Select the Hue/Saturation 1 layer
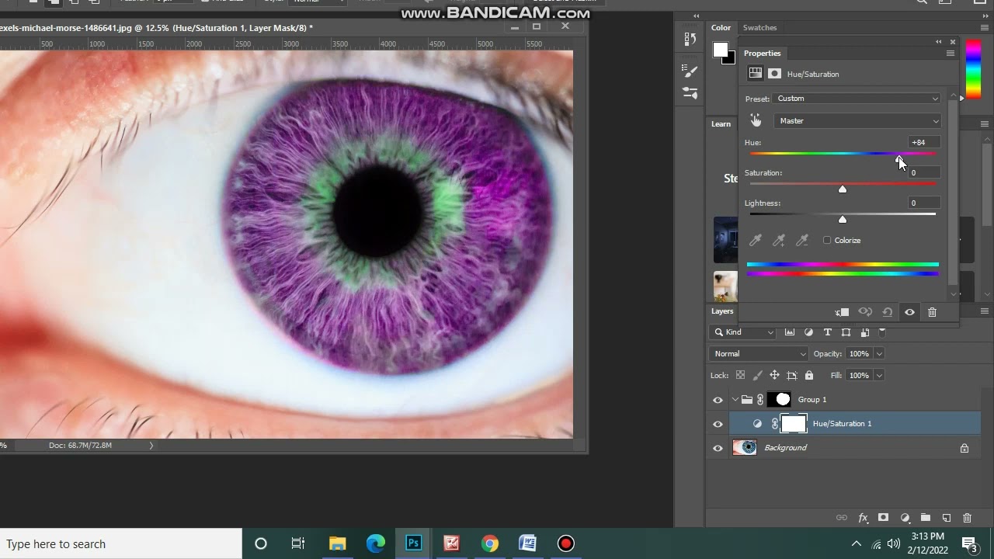Viewport: 994px width, 559px height. [x=842, y=424]
